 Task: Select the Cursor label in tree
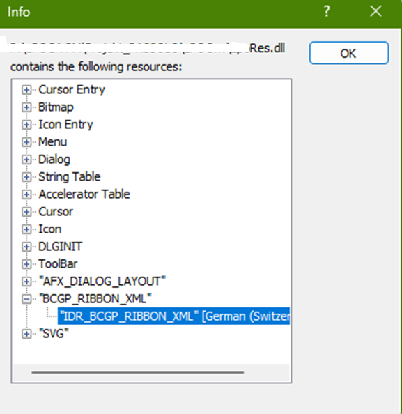[x=56, y=212]
